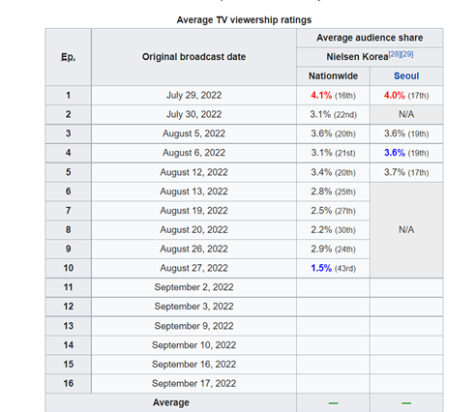476x412 pixels.
Task: Select episode number 1 cell
Action: 68,96
